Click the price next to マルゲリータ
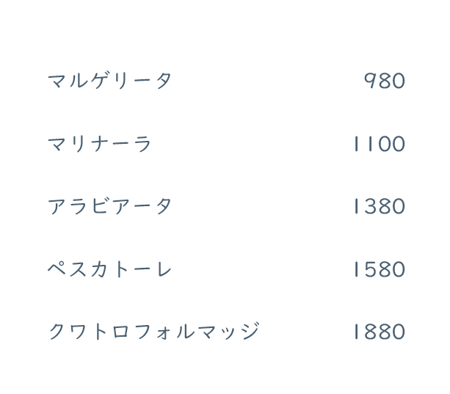Viewport: 450px width, 394px height. (x=385, y=81)
